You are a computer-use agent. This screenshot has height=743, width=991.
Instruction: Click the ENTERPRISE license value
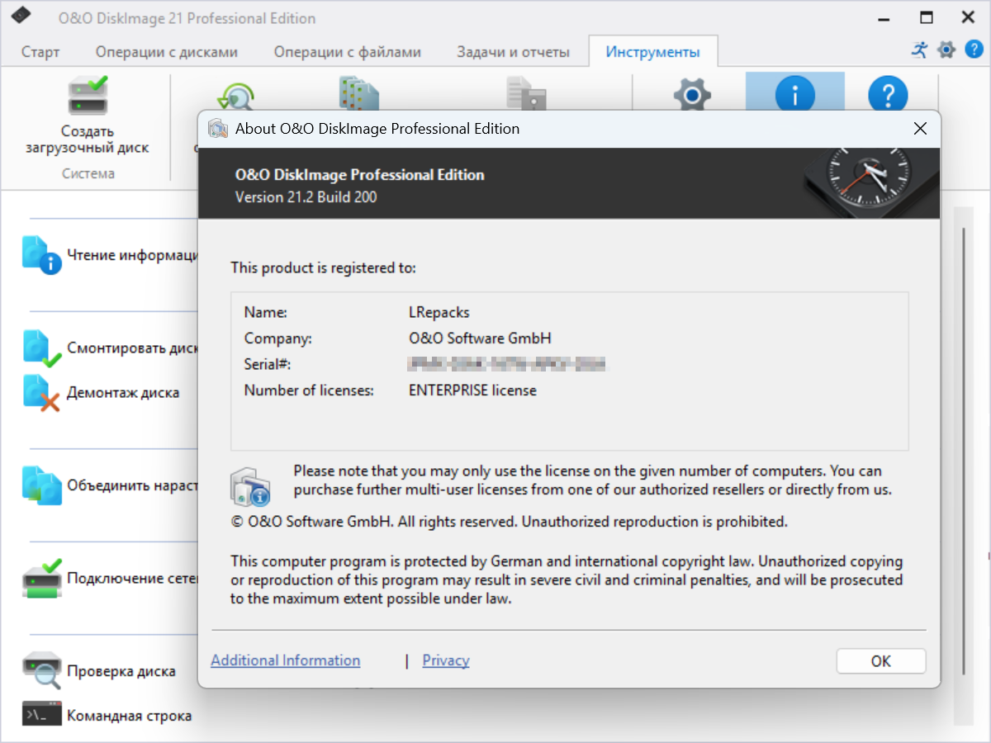(x=472, y=390)
